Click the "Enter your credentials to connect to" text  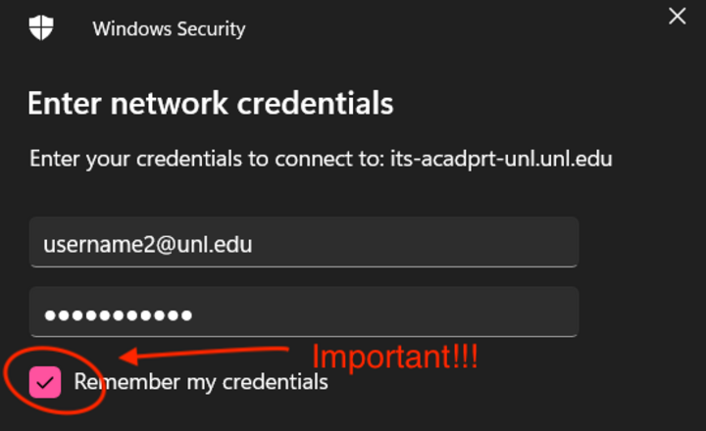point(202,159)
